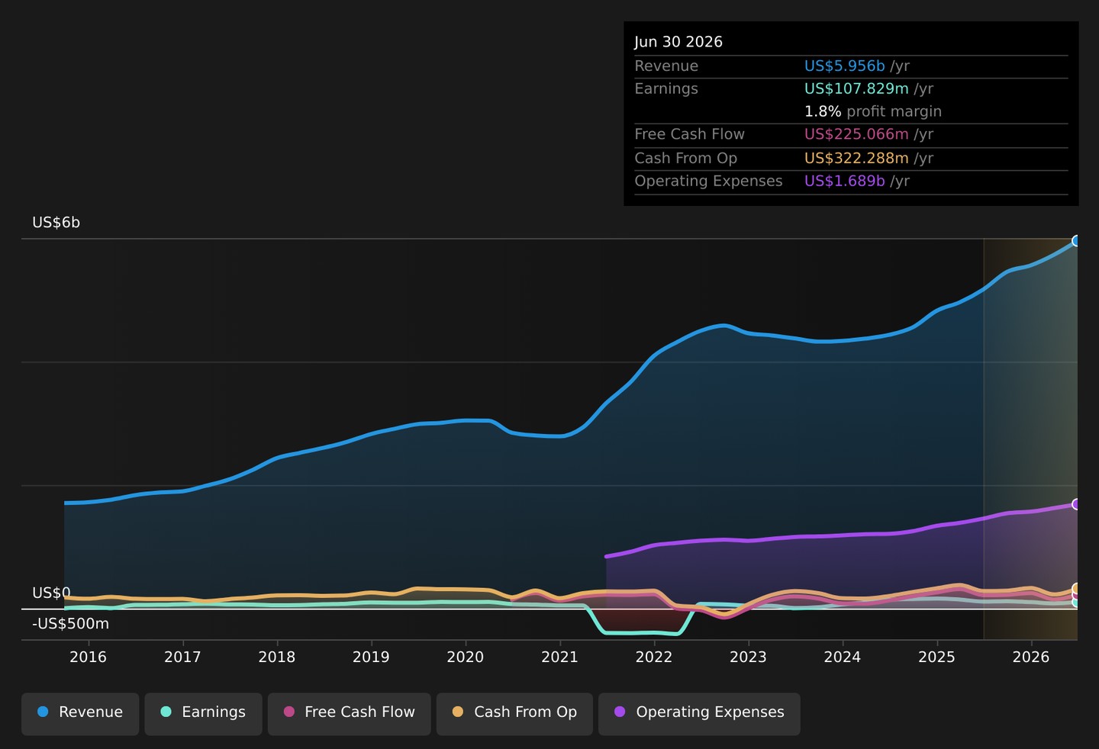1099x749 pixels.
Task: Click the purple Operating Expenses legend dot
Action: tap(620, 712)
